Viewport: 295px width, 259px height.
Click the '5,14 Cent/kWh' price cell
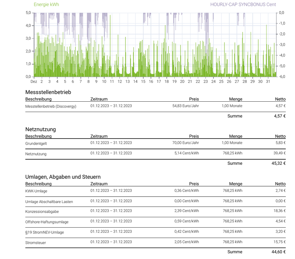(x=187, y=153)
